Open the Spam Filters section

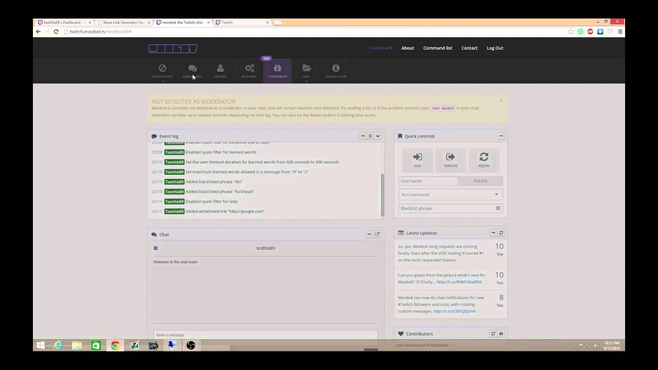pos(162,71)
